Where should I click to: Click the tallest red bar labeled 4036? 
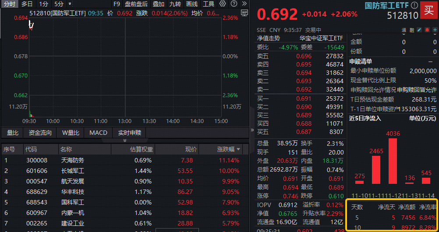[393, 161]
